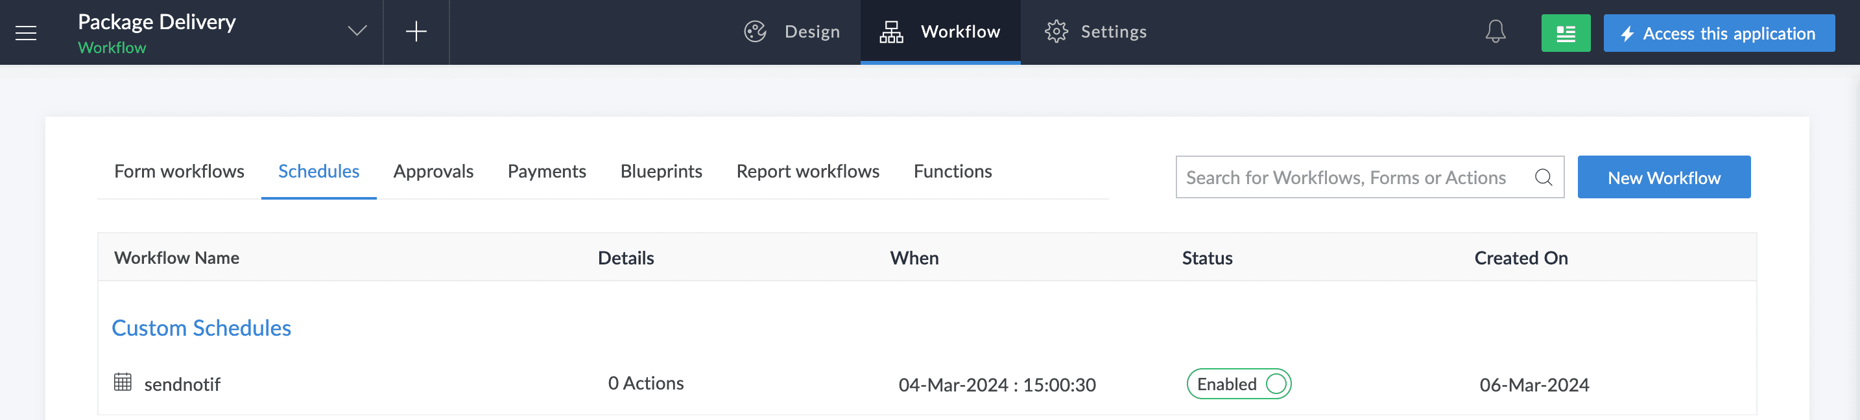Click the Status column header
The image size is (1860, 420).
click(x=1206, y=257)
